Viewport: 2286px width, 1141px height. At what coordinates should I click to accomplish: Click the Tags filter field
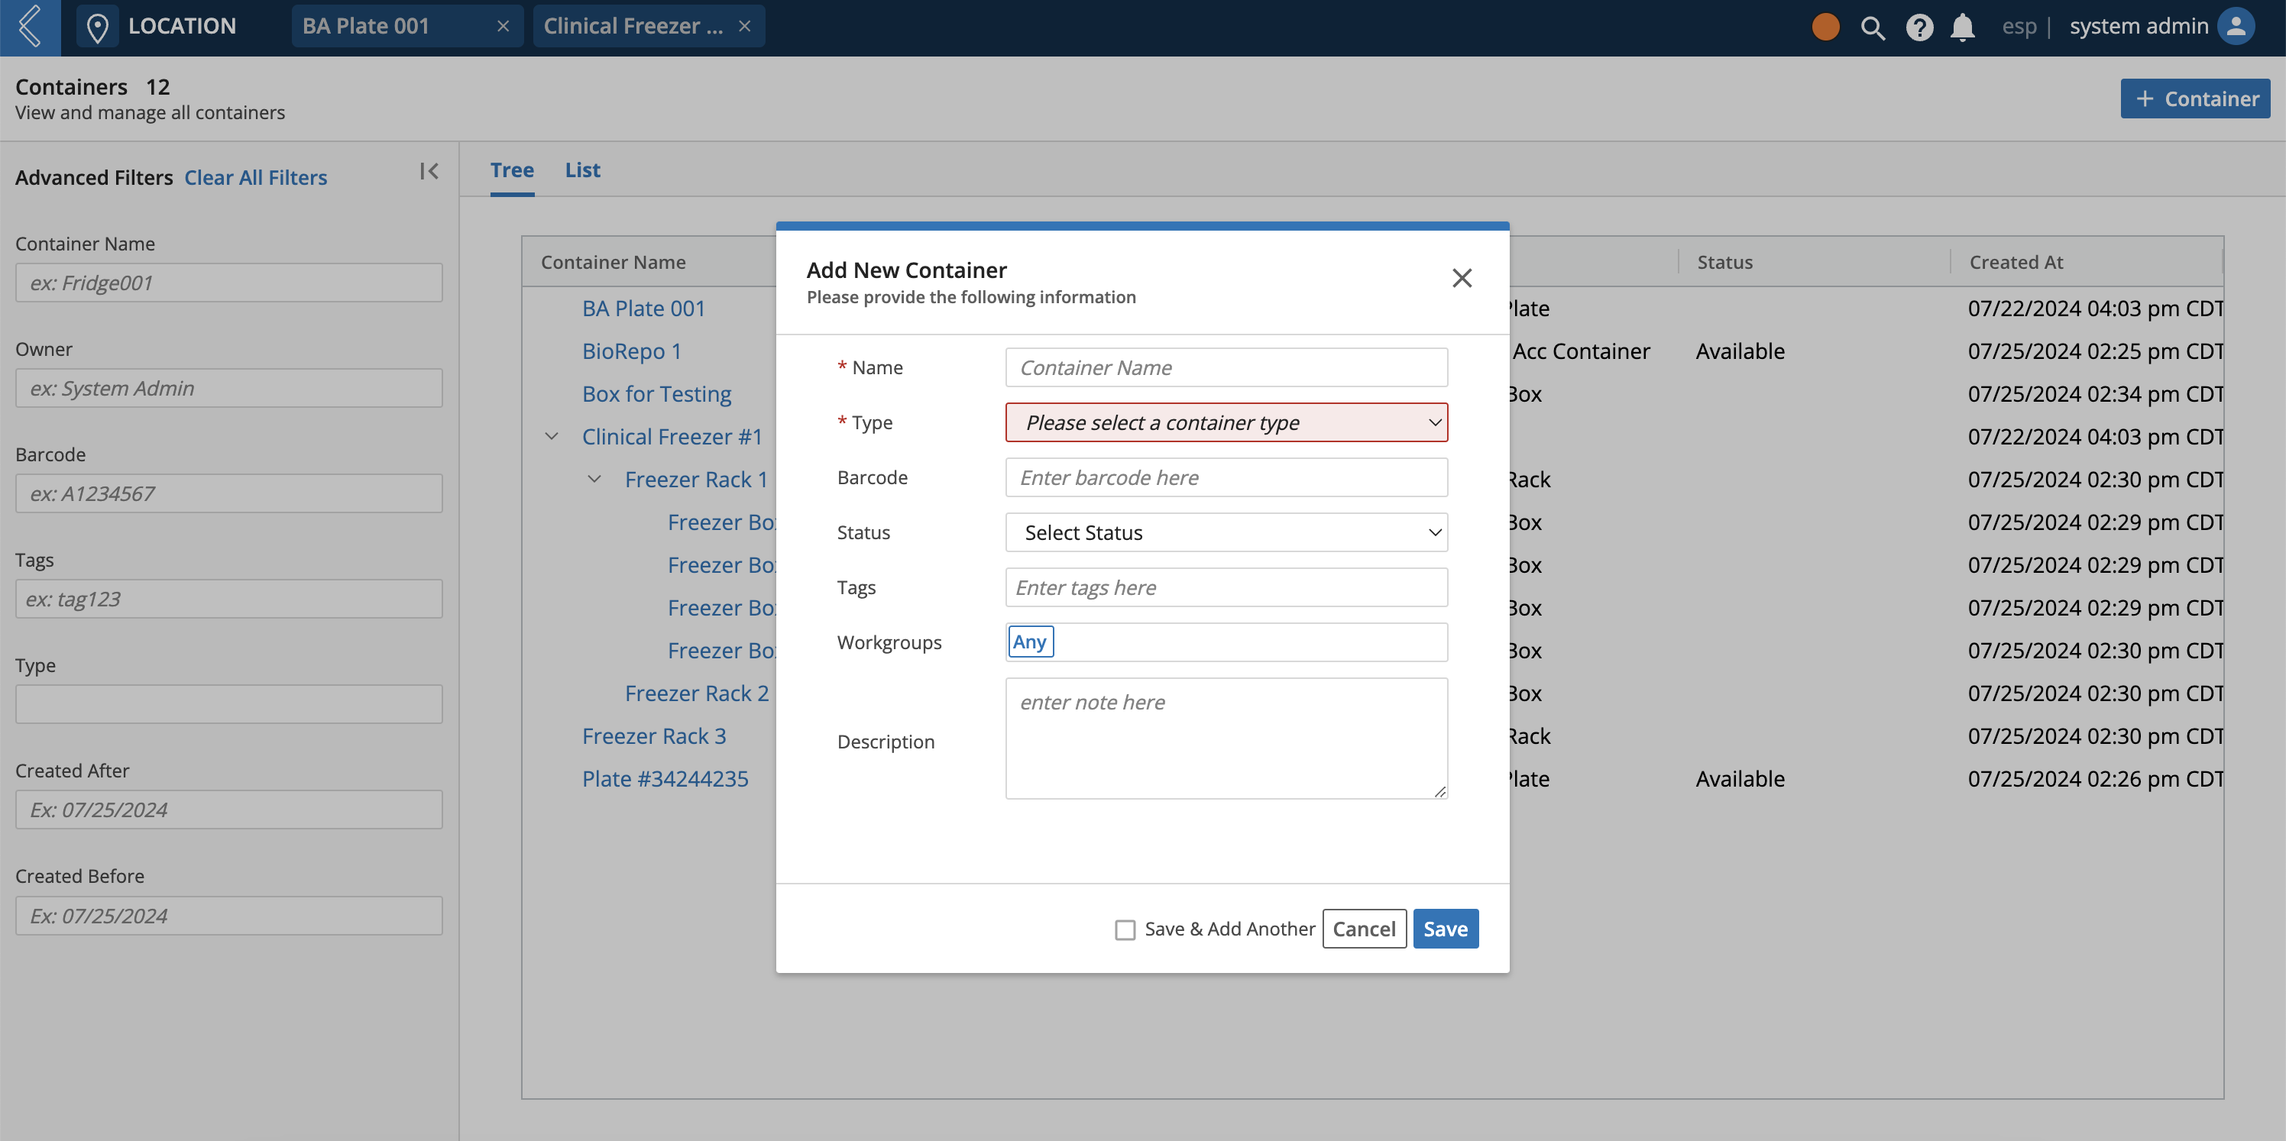(229, 599)
